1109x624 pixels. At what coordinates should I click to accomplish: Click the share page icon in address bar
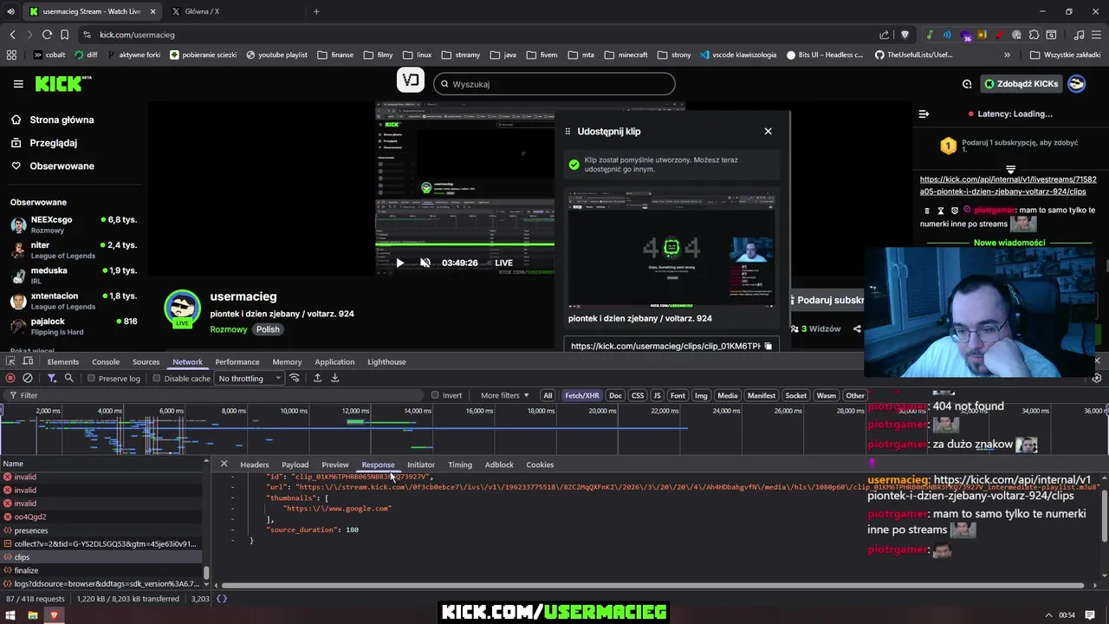coord(884,35)
